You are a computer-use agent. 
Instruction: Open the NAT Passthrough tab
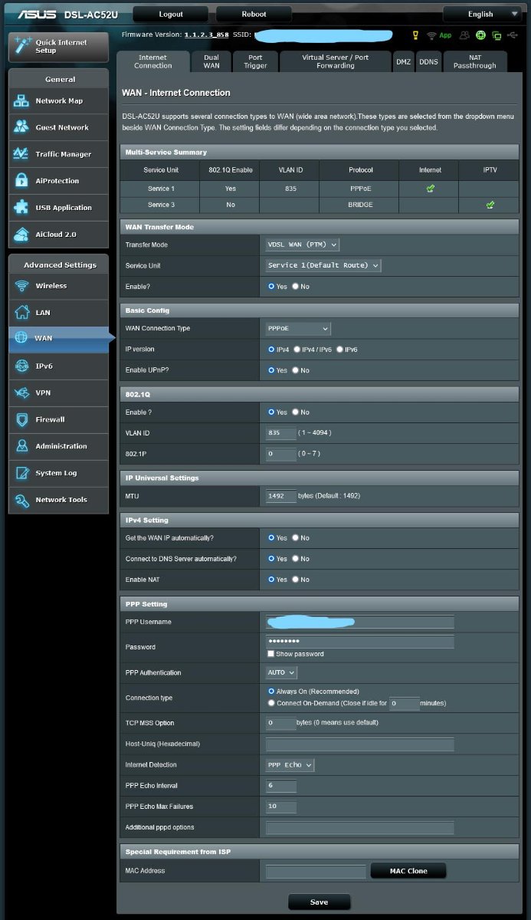coord(475,61)
